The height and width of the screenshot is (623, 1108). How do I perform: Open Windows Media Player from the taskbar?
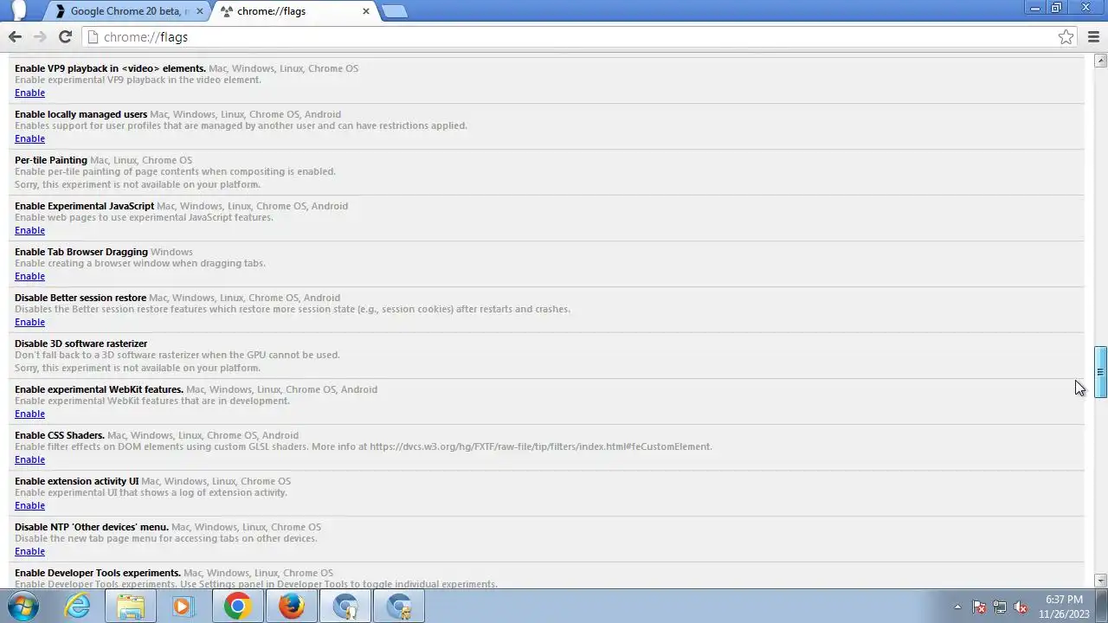coord(184,606)
